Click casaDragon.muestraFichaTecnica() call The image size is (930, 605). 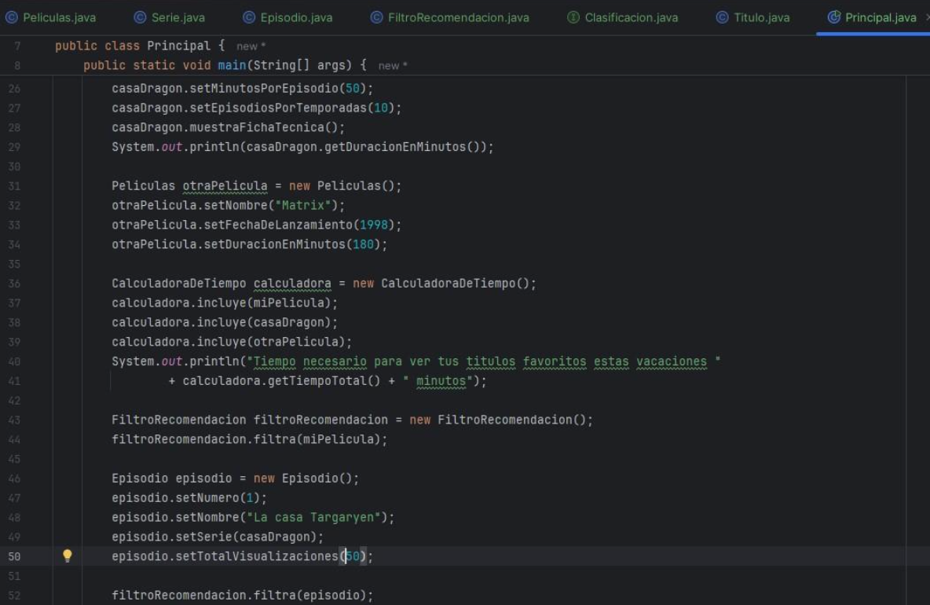coord(228,127)
